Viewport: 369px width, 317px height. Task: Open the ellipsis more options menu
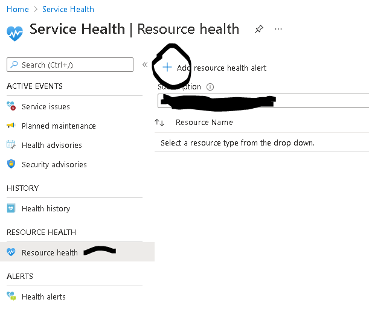[x=278, y=29]
